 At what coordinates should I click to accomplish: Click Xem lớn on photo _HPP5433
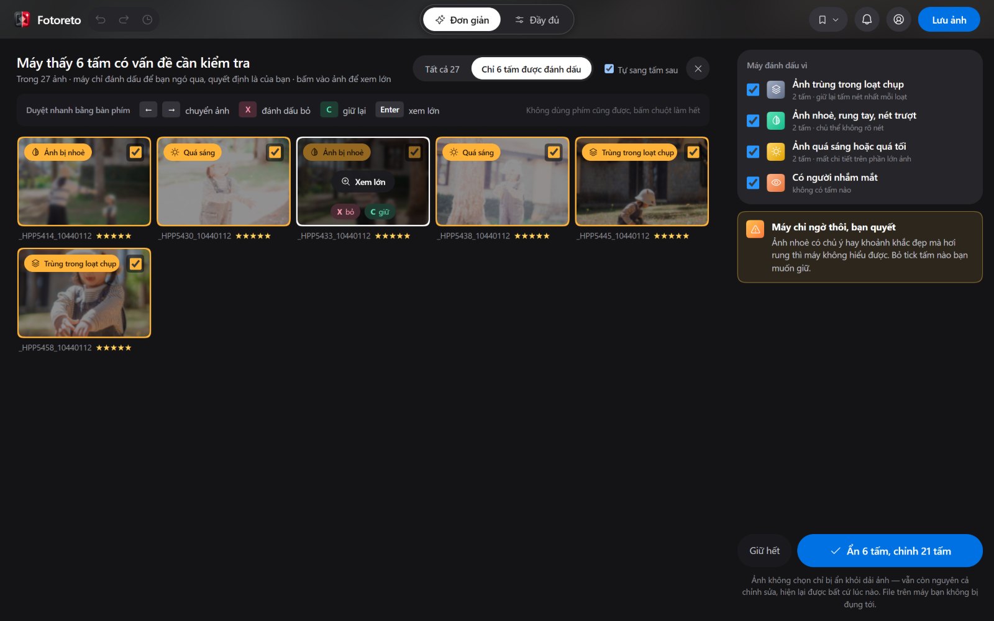363,182
